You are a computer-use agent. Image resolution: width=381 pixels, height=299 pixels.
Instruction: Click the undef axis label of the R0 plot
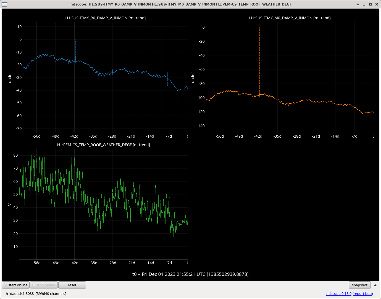click(10, 78)
